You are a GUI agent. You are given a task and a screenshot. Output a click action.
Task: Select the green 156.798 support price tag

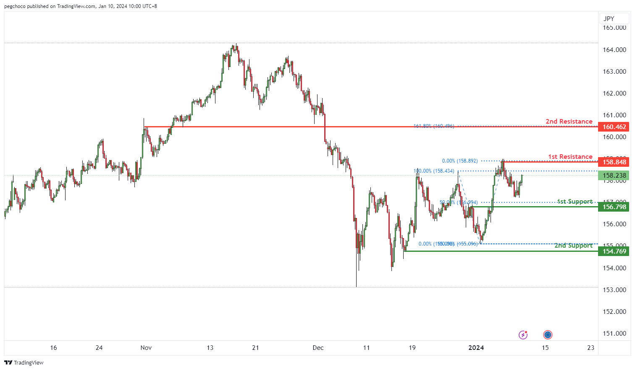614,207
